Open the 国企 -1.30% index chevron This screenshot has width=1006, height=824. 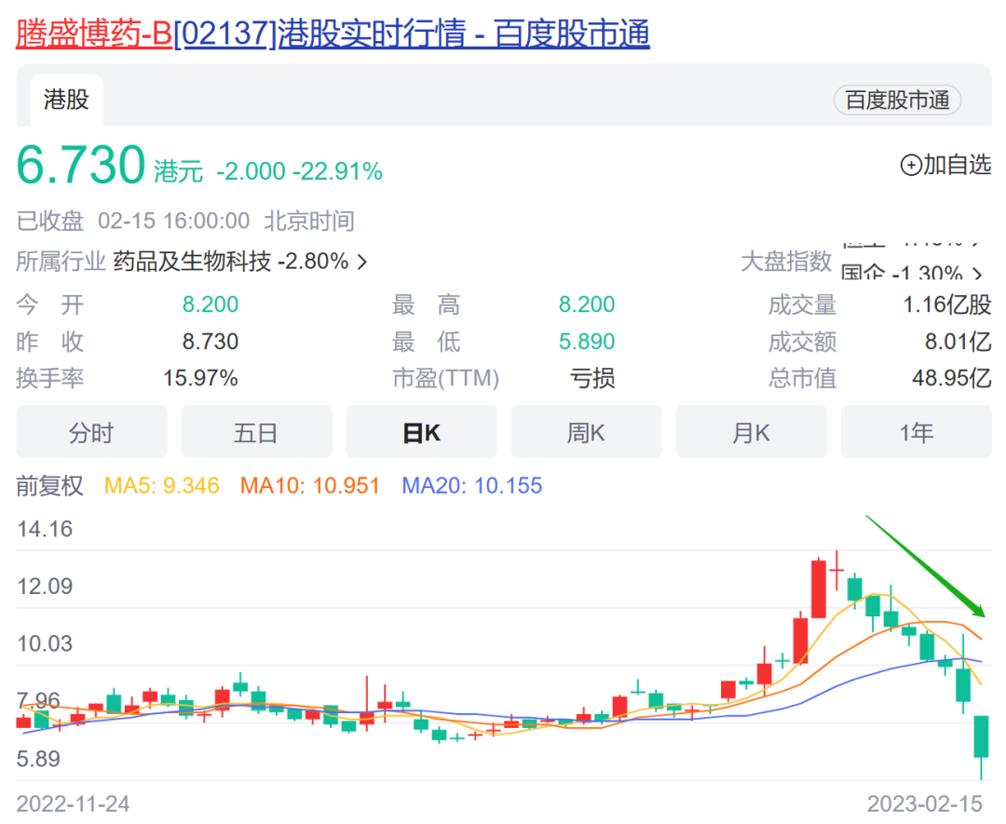[x=977, y=275]
